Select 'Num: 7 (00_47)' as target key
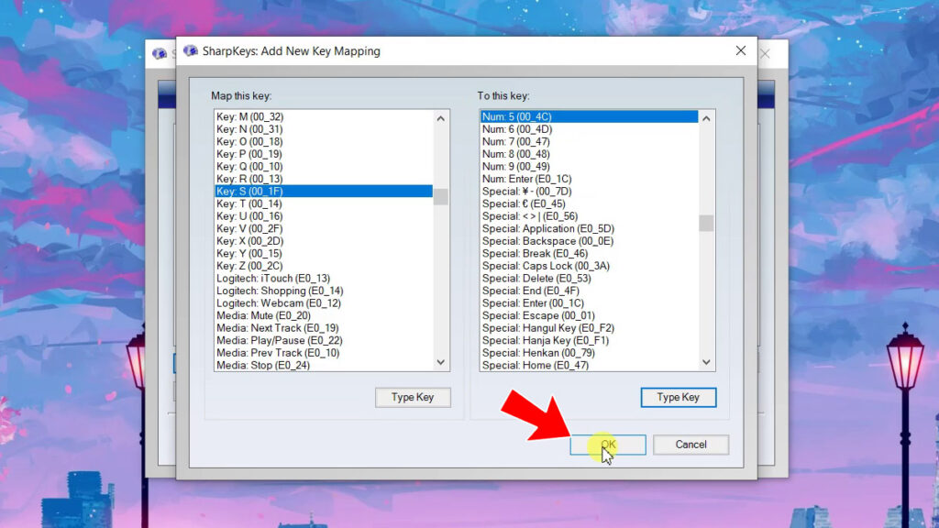 (x=590, y=142)
